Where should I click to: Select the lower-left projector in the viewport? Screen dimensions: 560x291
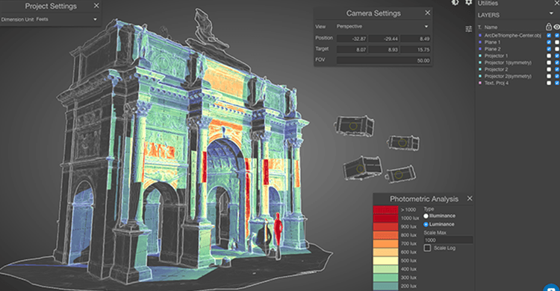pos(362,168)
